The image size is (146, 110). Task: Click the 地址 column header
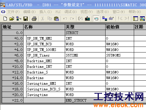(x=12, y=27)
